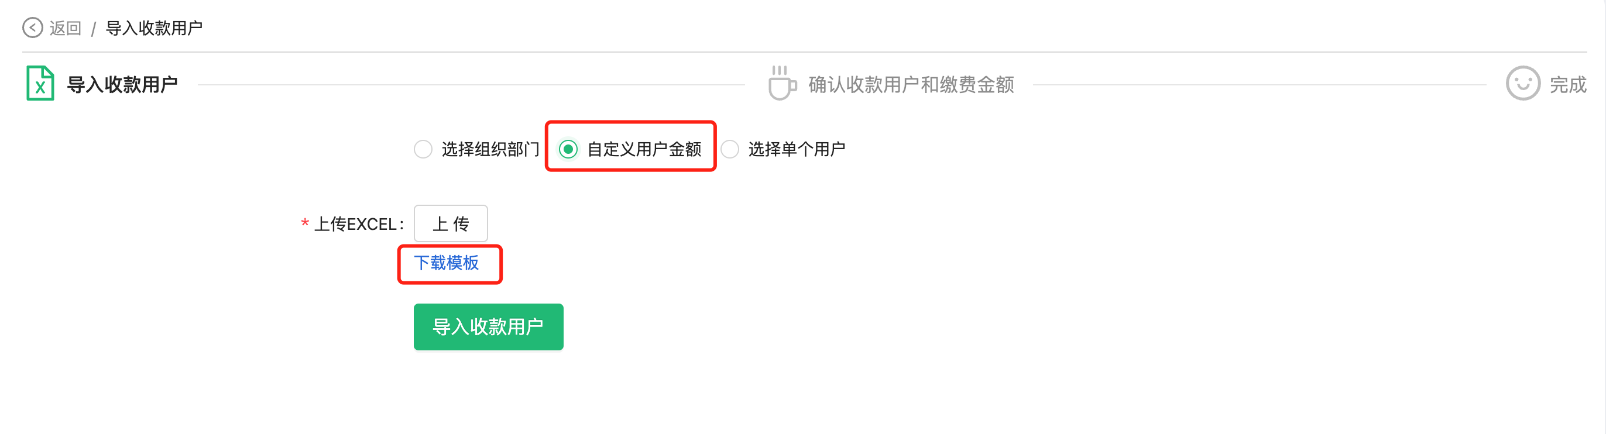The image size is (1606, 434).
Task: Click the 上传 upload button
Action: (x=451, y=223)
